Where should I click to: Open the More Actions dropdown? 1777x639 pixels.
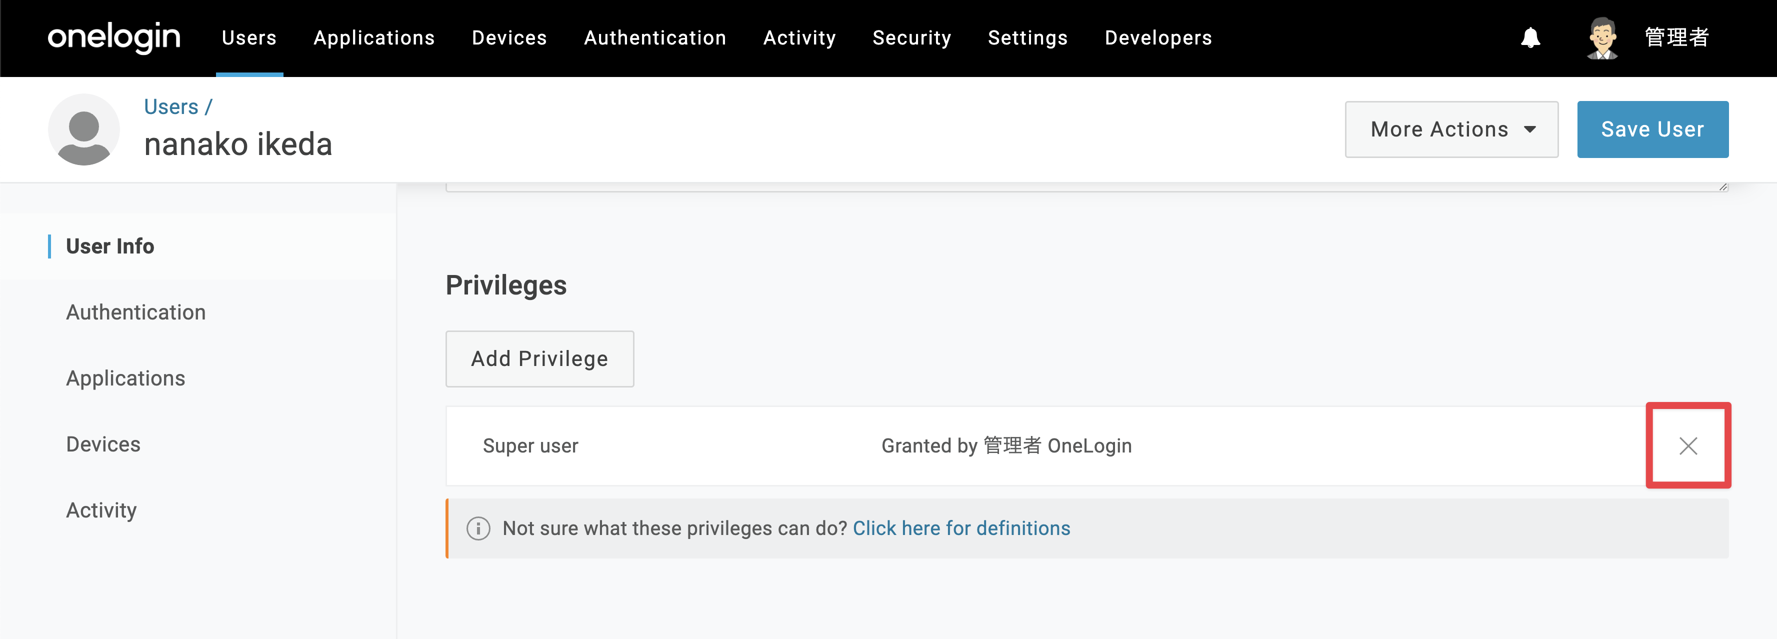(x=1451, y=129)
